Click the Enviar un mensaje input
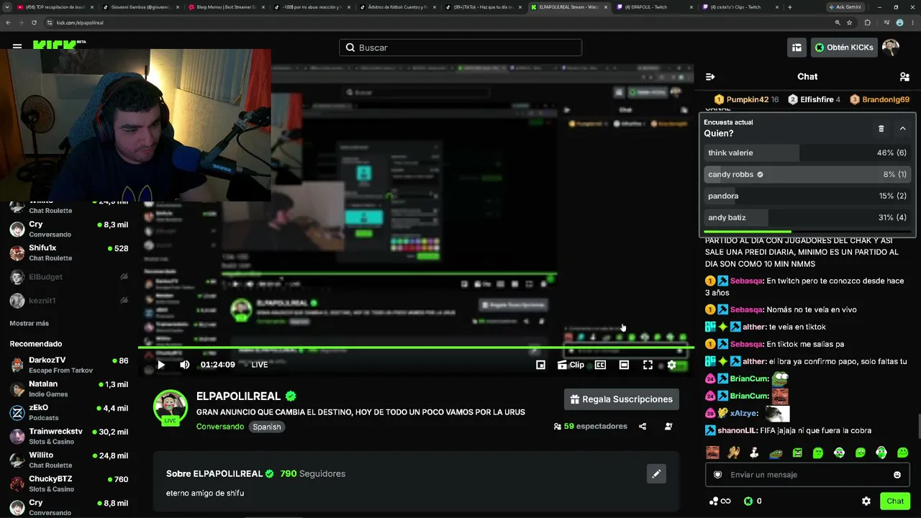 click(x=807, y=475)
